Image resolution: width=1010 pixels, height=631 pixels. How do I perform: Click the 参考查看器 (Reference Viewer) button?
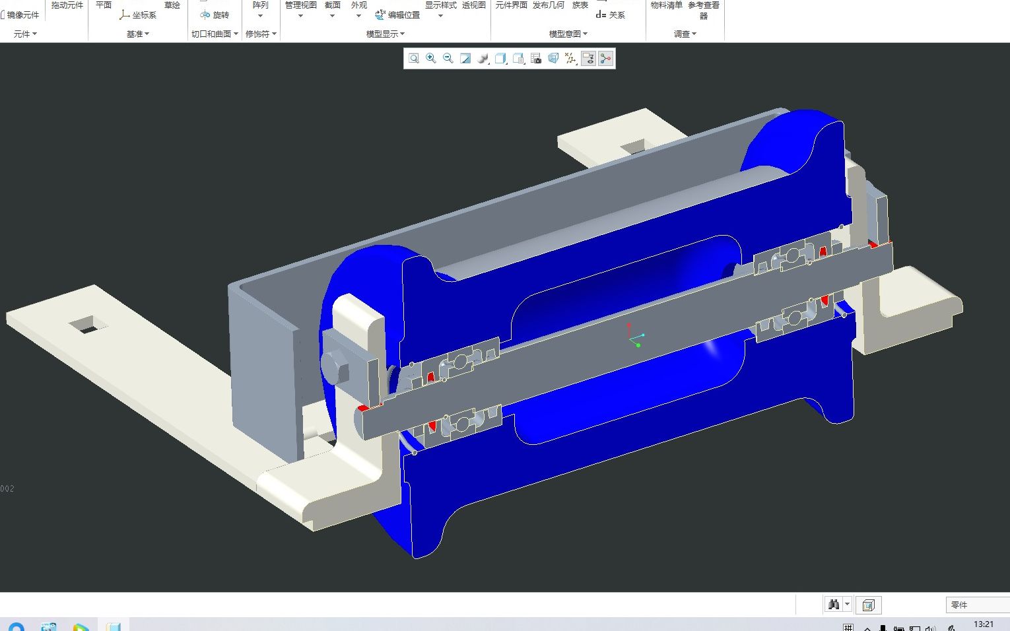tap(704, 10)
